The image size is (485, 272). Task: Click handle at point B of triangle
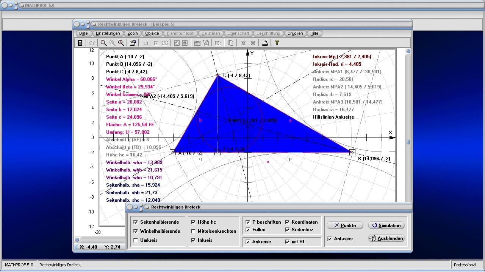point(352,152)
